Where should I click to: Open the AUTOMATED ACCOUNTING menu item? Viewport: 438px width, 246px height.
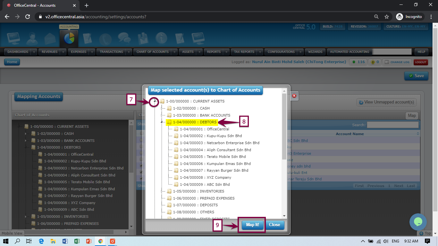[350, 52]
